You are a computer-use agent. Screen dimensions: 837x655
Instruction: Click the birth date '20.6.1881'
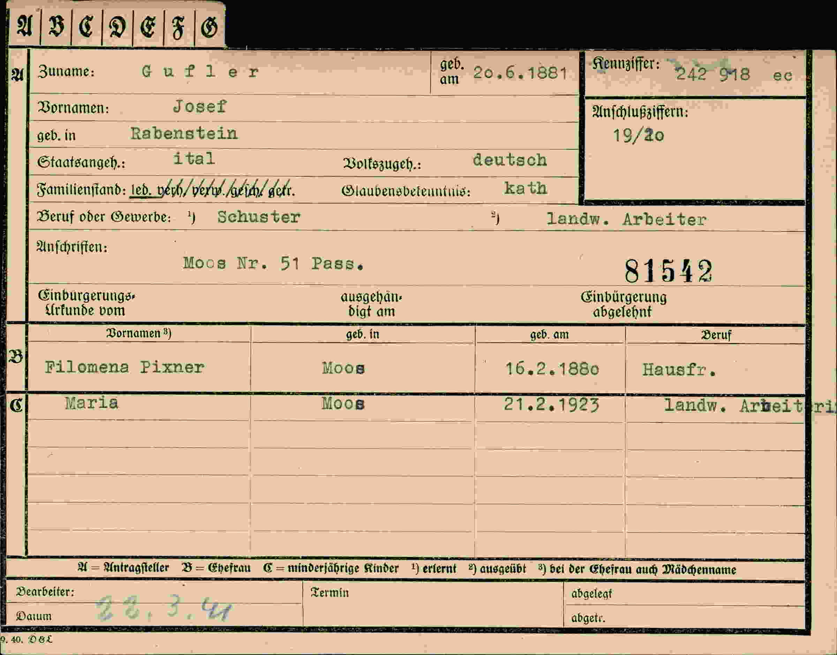(520, 73)
